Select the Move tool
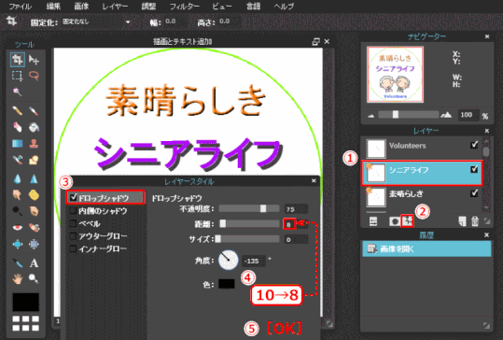Screen dimensions: 503x340 click(x=34, y=60)
